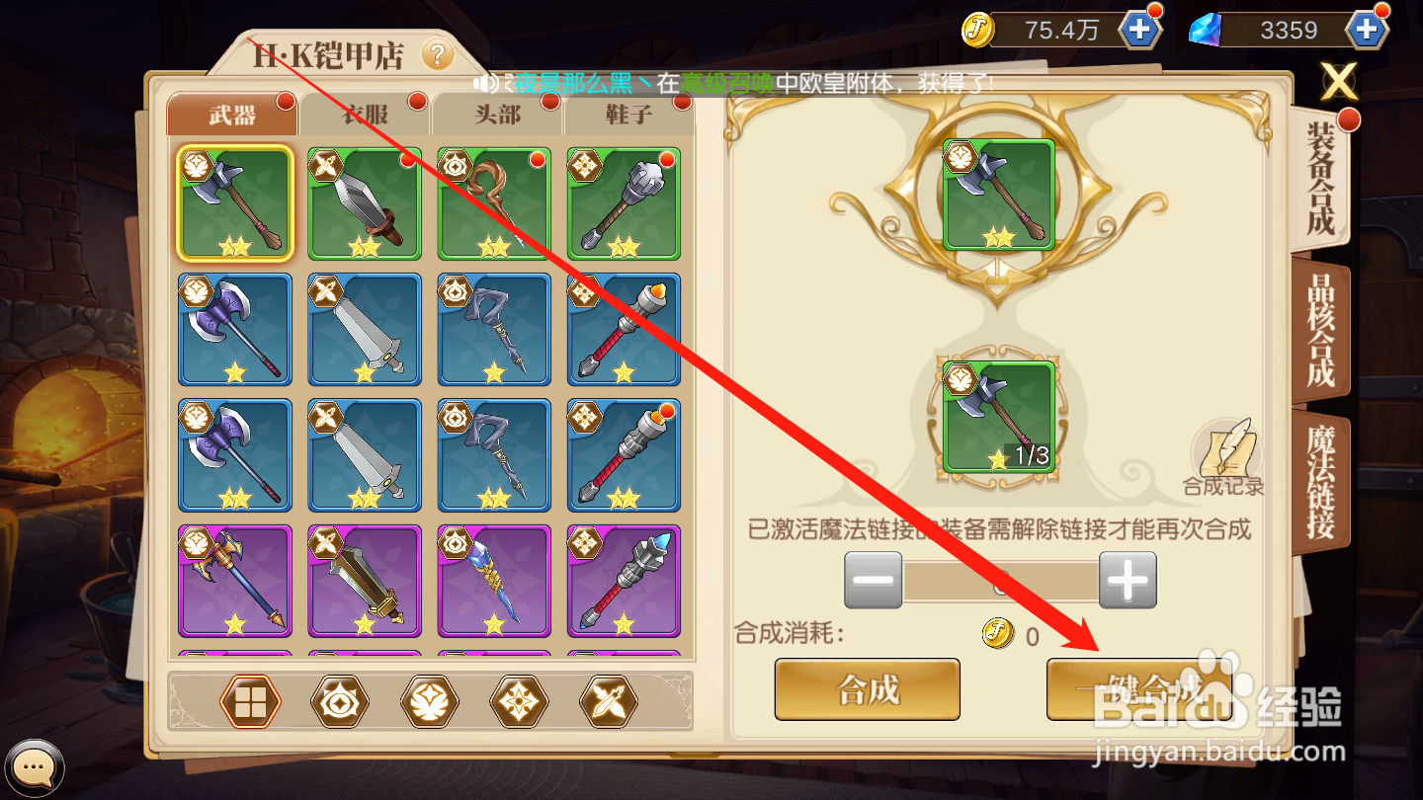
Task: Switch to the 头部 tab
Action: click(x=497, y=115)
